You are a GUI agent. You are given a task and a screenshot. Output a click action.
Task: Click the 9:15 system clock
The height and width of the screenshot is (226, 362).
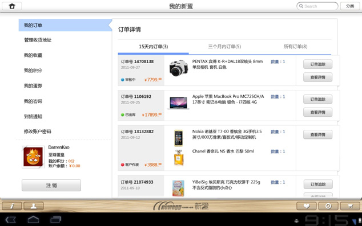[327, 220]
